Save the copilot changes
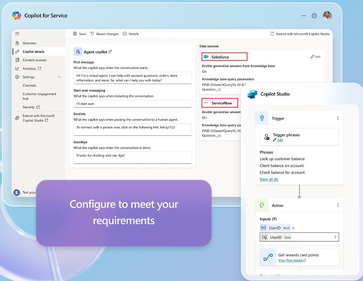This screenshot has height=281, width=363. tap(80, 34)
